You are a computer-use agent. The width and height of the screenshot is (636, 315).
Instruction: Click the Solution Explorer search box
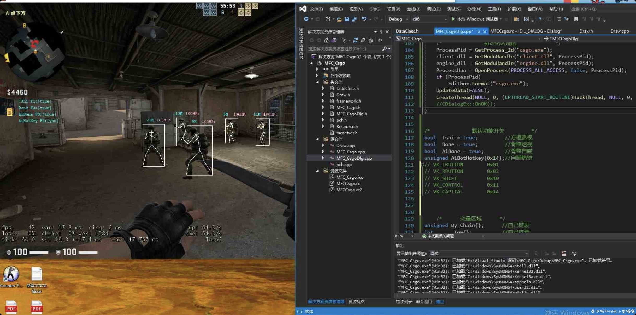tap(345, 49)
